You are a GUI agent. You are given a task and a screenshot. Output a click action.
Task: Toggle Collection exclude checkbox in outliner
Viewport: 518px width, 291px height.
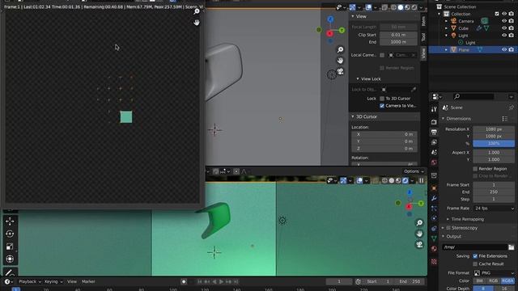tap(497, 14)
